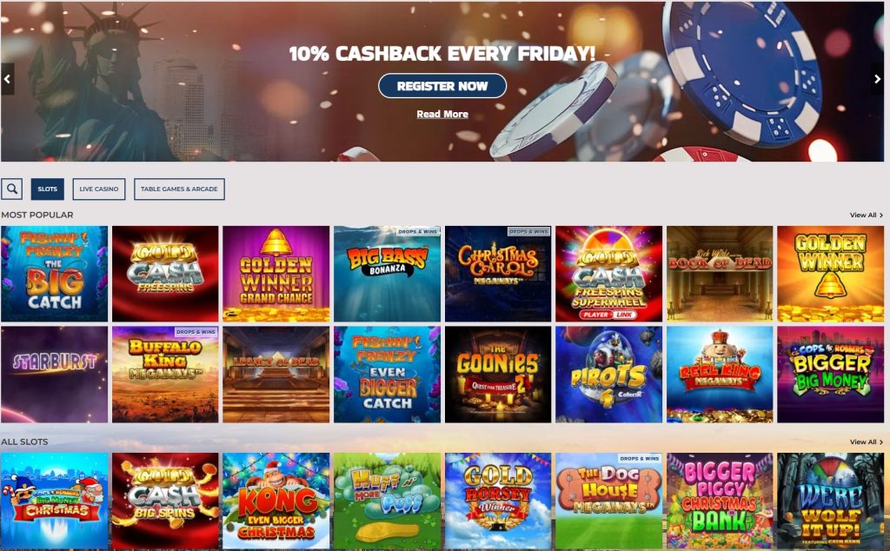Launch Pirots 4 slot game
This screenshot has width=890, height=551.
click(x=609, y=374)
